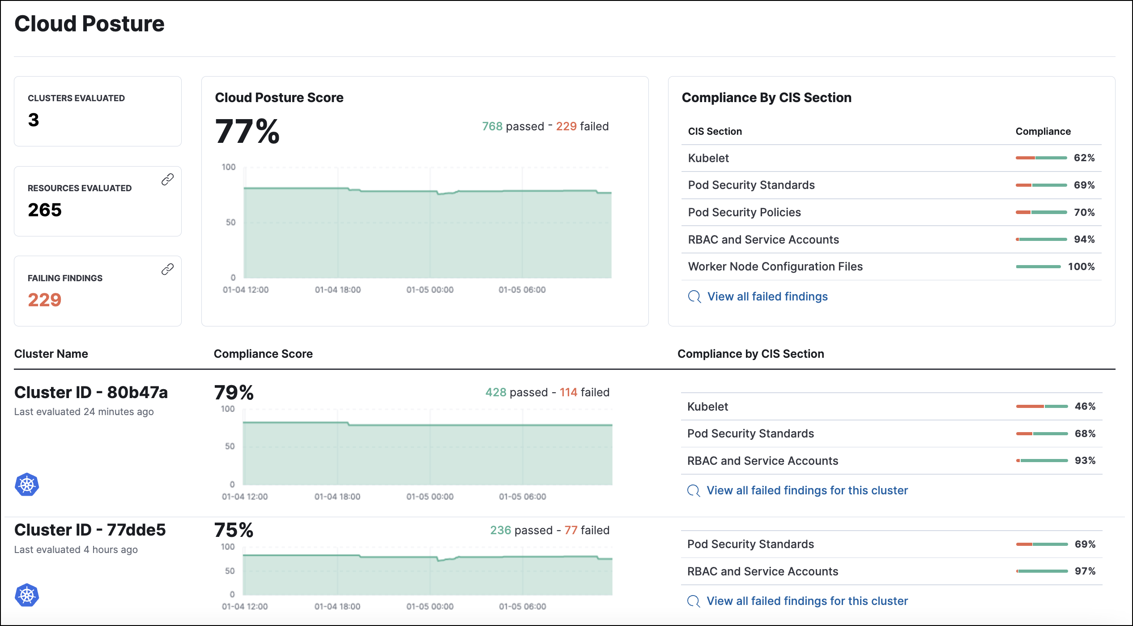
Task: Click the search icon for cluster 77dde5 findings
Action: point(693,601)
